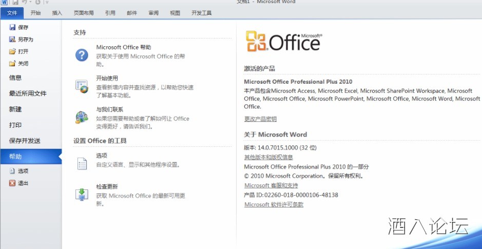Screen dimensions: 482x249
Task: Click the Save As (另存为) label
Action: pos(26,40)
